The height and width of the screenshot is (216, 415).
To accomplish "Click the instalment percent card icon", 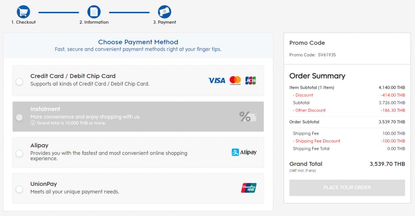I will coord(248,117).
